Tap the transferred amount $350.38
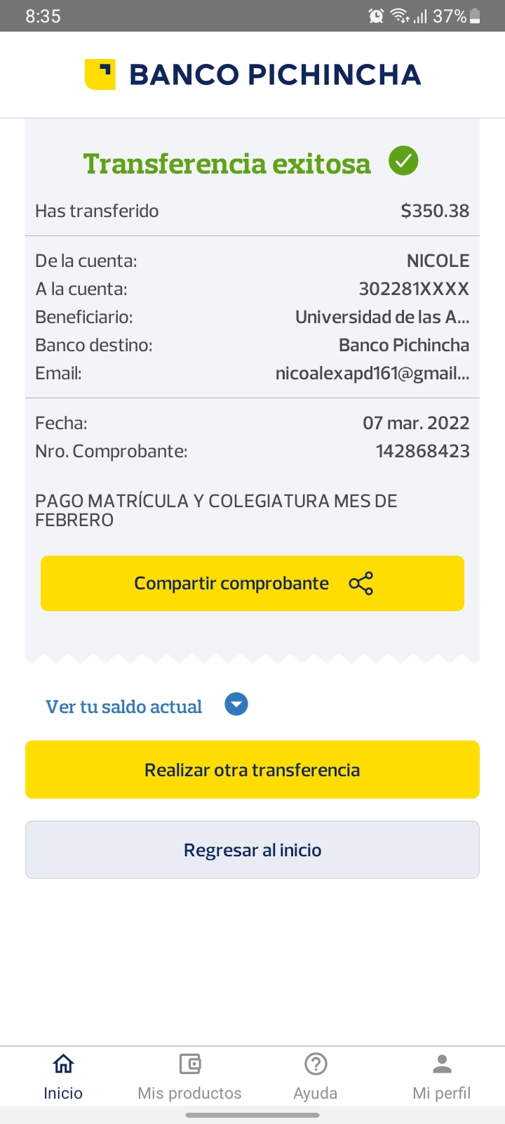 pyautogui.click(x=435, y=211)
